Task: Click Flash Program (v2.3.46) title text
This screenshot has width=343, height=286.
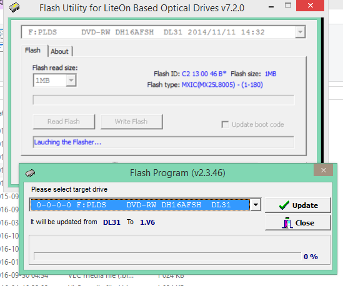Action: pyautogui.click(x=177, y=173)
